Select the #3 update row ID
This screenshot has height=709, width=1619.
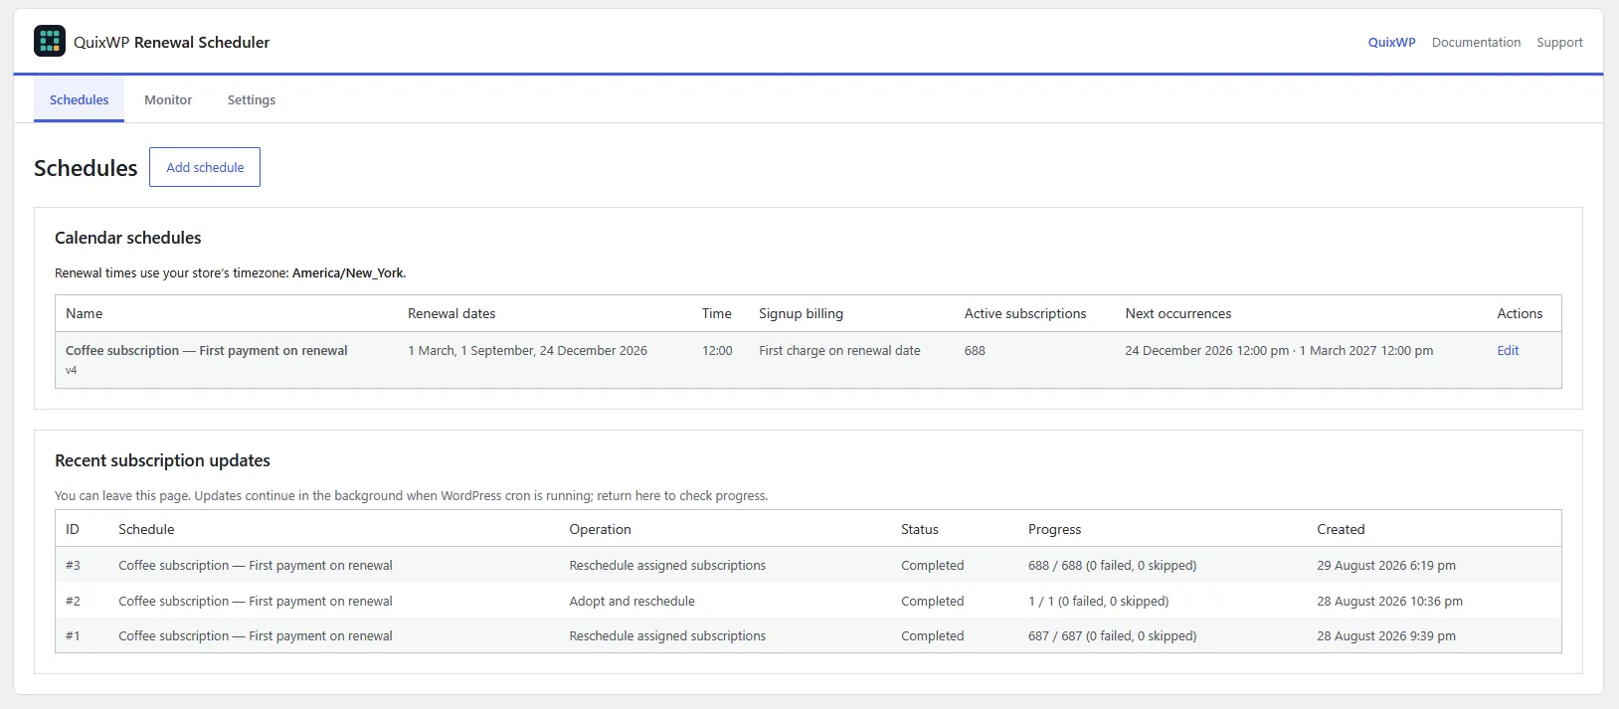(x=73, y=565)
